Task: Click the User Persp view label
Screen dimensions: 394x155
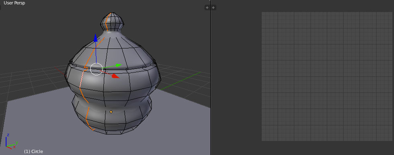Action: point(14,3)
